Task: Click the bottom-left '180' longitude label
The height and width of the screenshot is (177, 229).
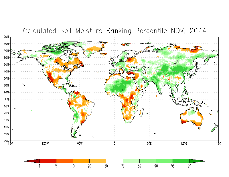Action: (x=11, y=143)
